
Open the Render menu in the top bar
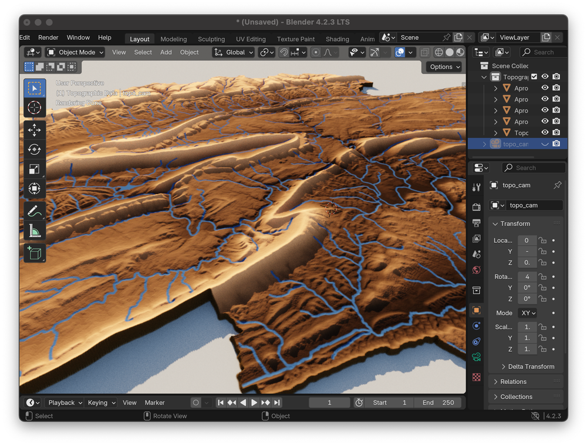[x=48, y=37]
